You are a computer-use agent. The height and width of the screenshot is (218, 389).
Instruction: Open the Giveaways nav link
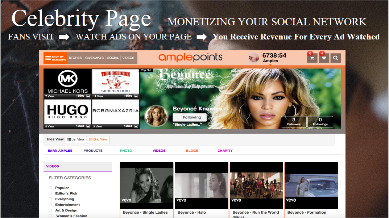click(94, 58)
